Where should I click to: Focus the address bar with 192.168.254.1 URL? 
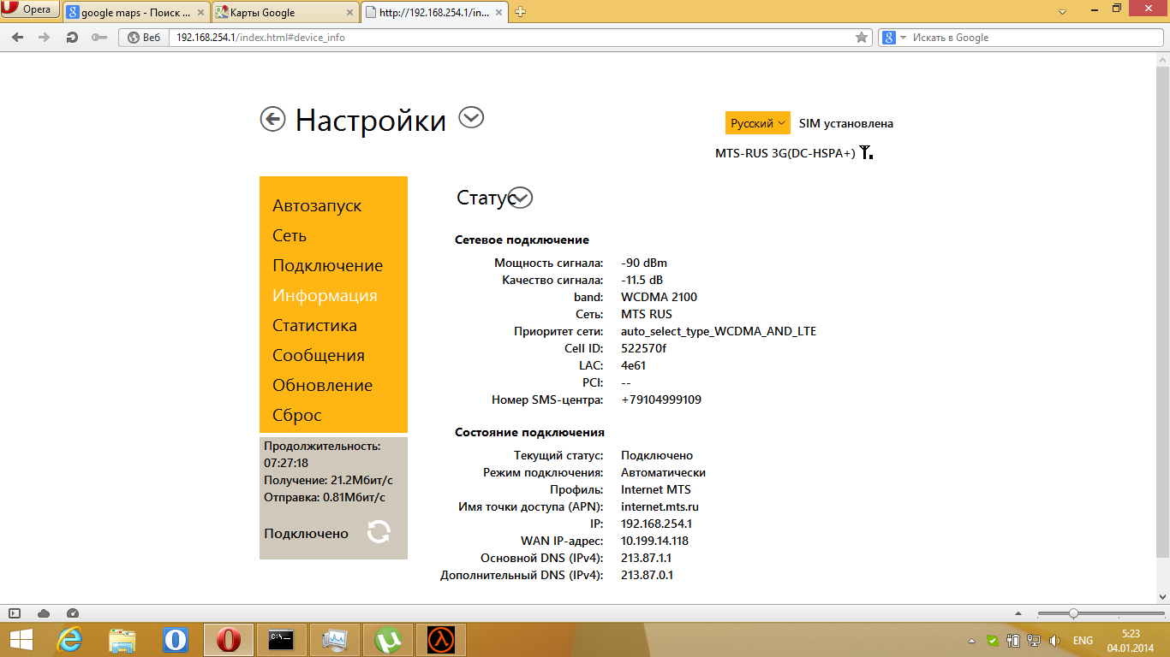pyautogui.click(x=512, y=38)
